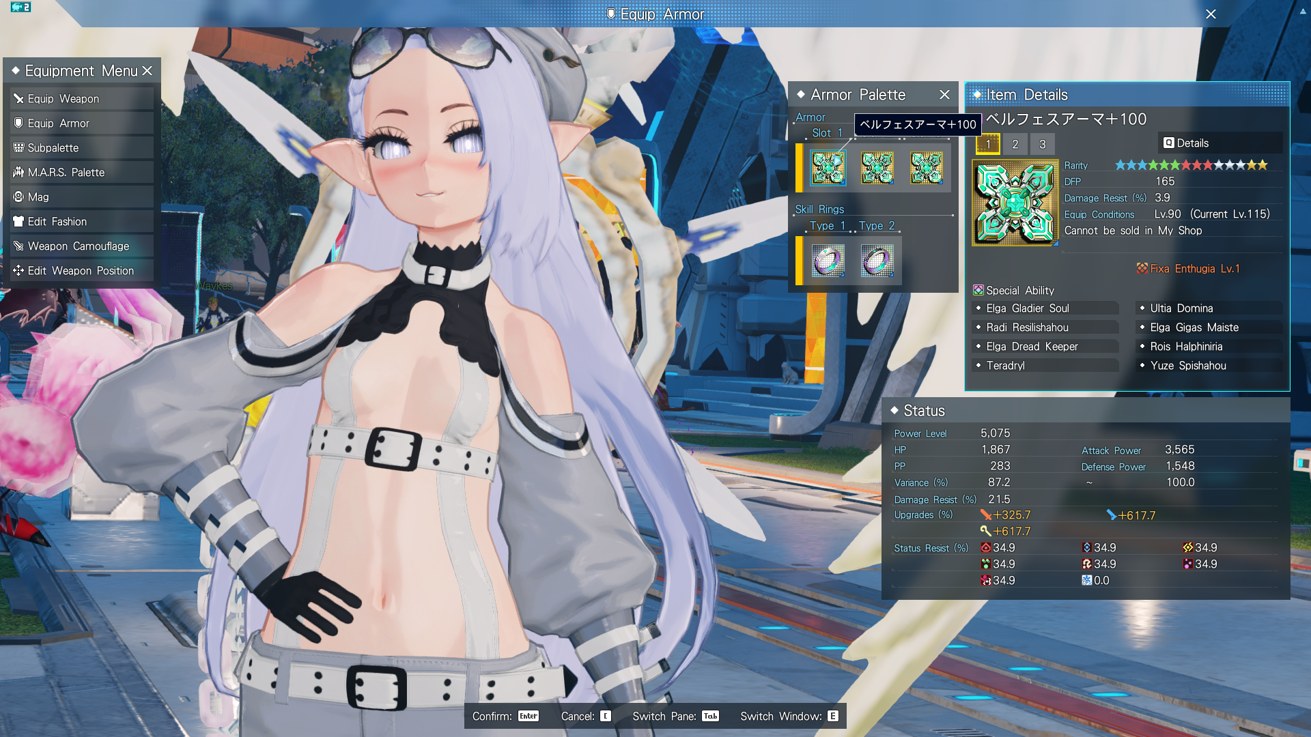Screen dimensions: 1311x737
Task: Close the Equipment Menu panel
Action: (x=147, y=71)
